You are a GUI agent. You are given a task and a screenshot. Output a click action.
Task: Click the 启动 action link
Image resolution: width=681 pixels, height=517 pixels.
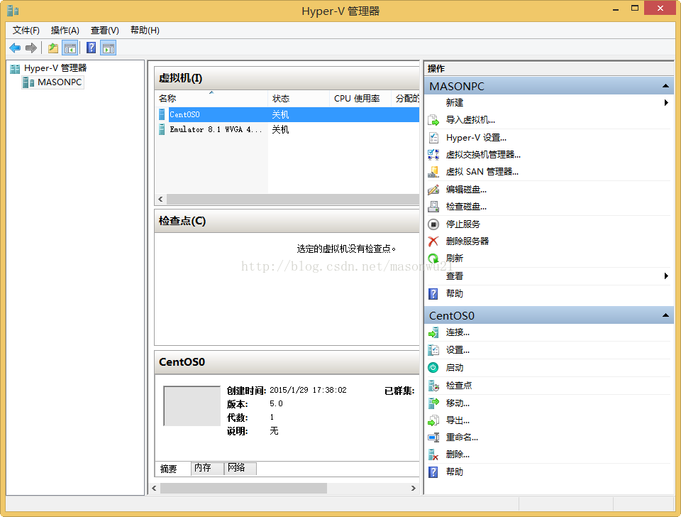(x=454, y=368)
